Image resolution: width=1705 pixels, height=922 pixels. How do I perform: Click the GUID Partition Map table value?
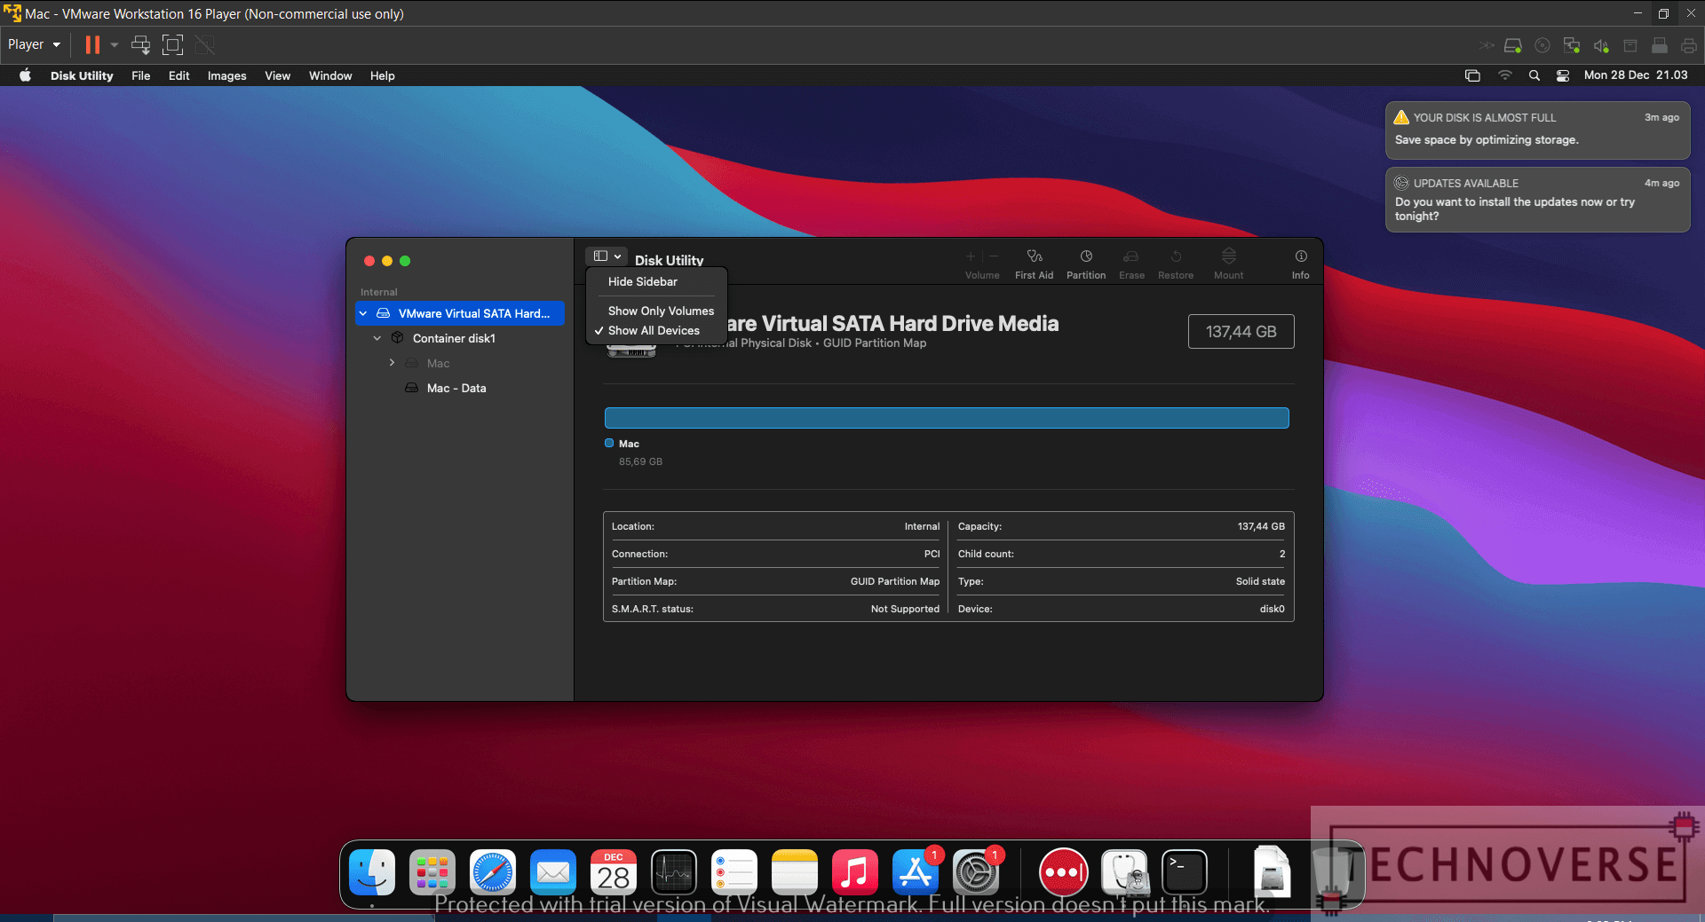pos(894,581)
